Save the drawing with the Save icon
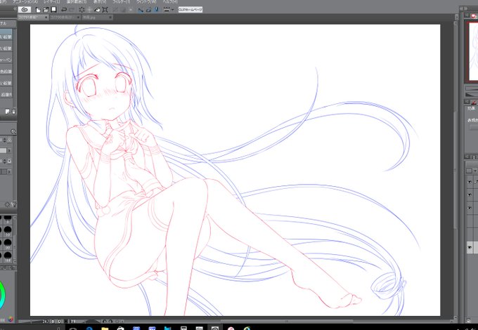The height and width of the screenshot is (330, 478). tap(53, 10)
